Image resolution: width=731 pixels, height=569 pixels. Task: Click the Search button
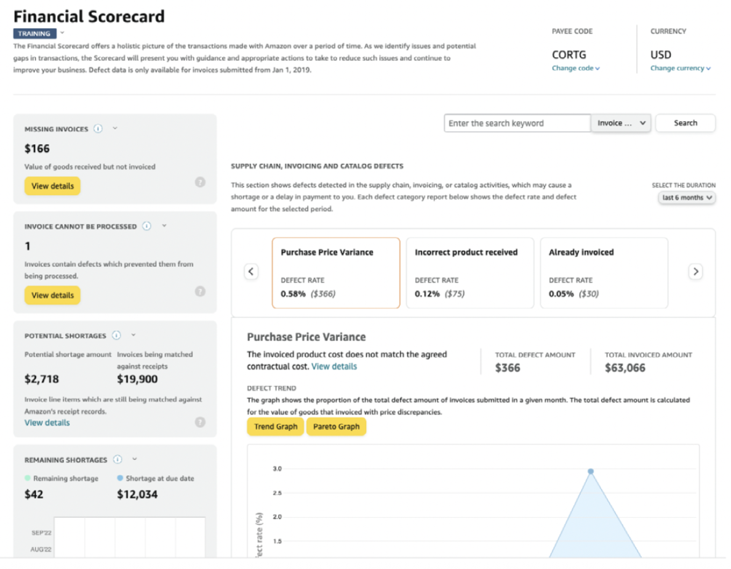tap(685, 123)
